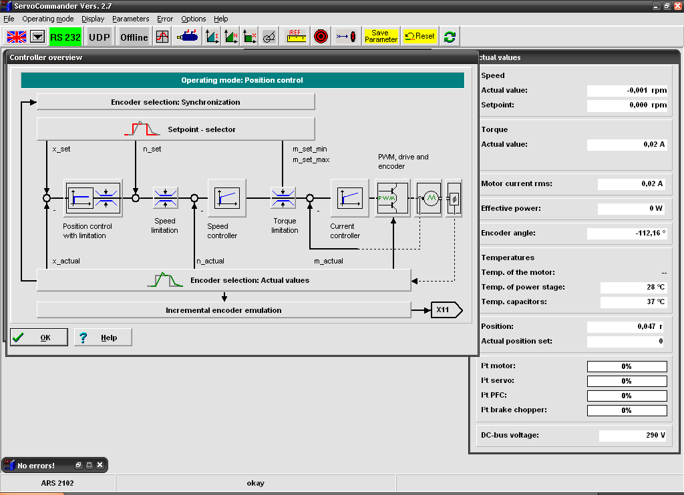Screen dimensions: 684x495
Task: Toggle the Offline mode button
Action: [134, 37]
